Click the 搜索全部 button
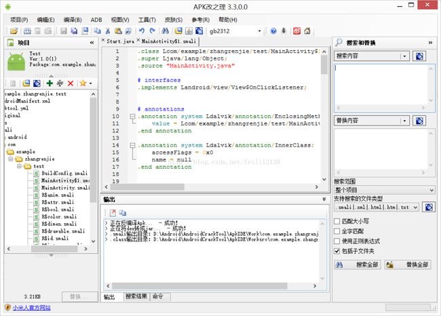441x316 pixels. (357, 264)
